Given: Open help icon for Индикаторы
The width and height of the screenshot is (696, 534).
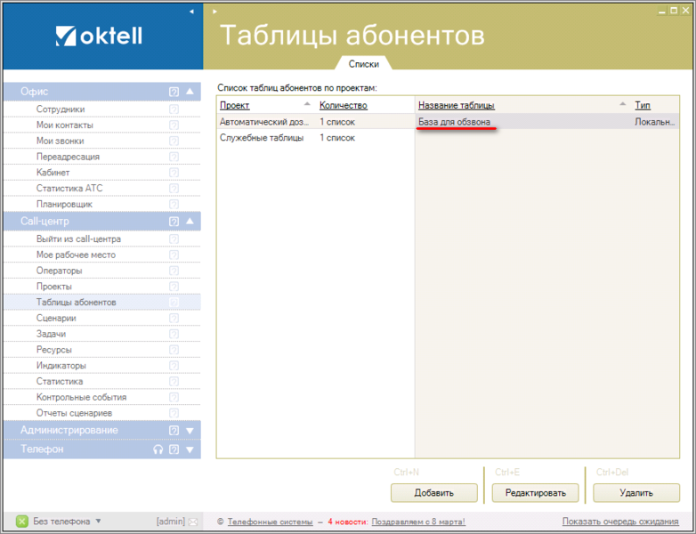Looking at the screenshot, I should 174,366.
